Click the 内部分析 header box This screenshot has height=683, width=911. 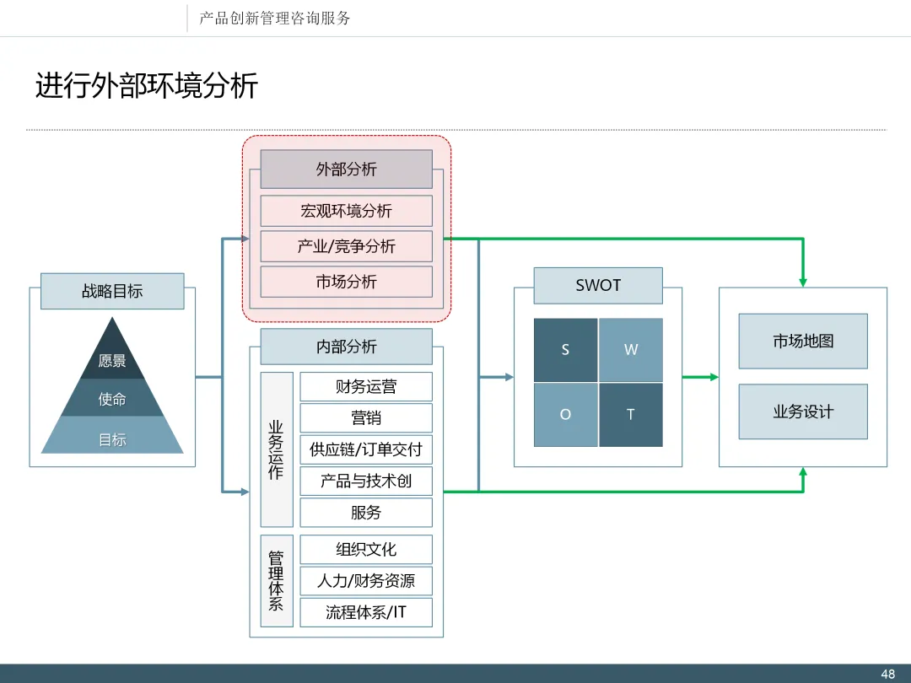347,347
